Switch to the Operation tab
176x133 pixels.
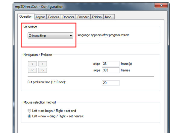[26, 16]
